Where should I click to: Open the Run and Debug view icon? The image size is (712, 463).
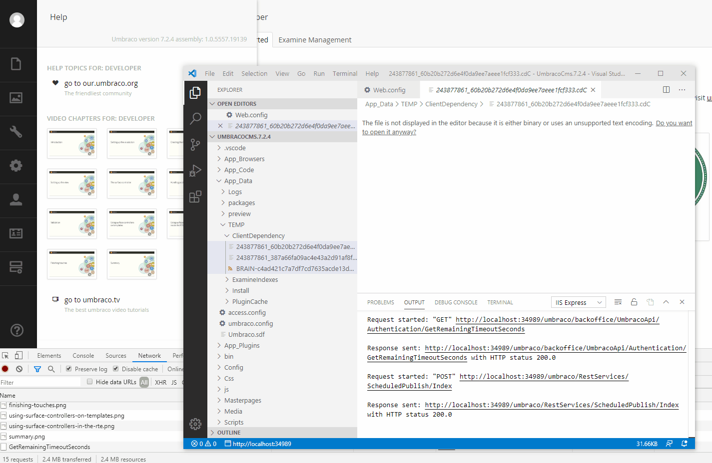pos(195,171)
